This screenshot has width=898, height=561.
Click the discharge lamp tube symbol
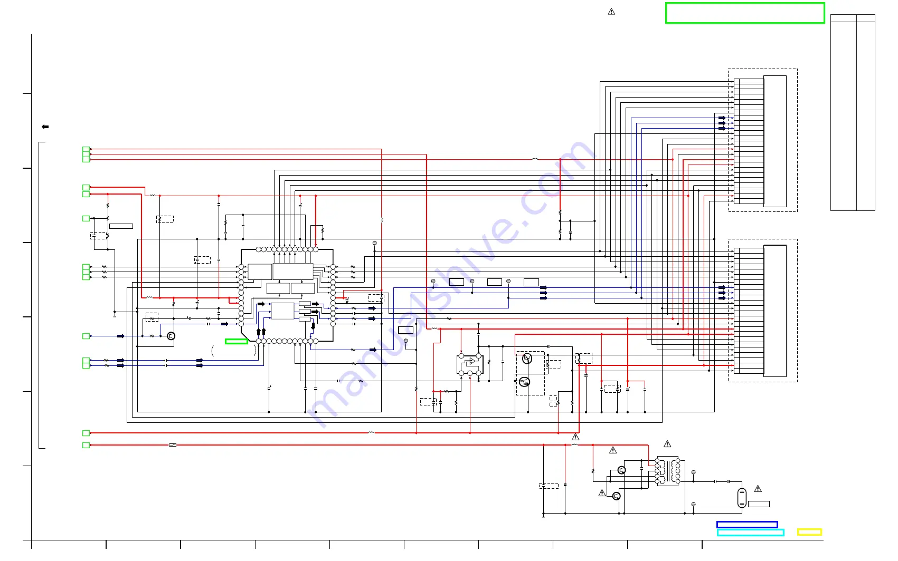(x=742, y=498)
